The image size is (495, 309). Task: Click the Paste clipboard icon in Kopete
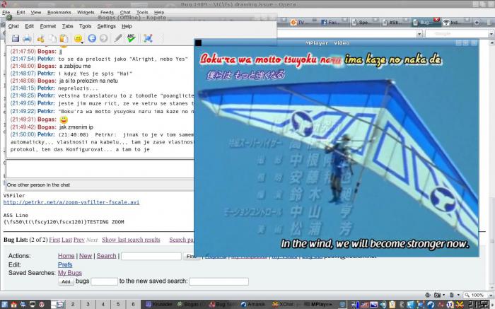click(64, 38)
